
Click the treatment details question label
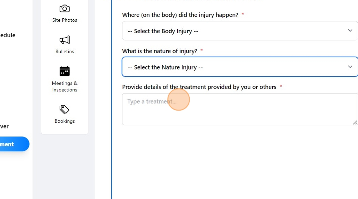pos(199,87)
